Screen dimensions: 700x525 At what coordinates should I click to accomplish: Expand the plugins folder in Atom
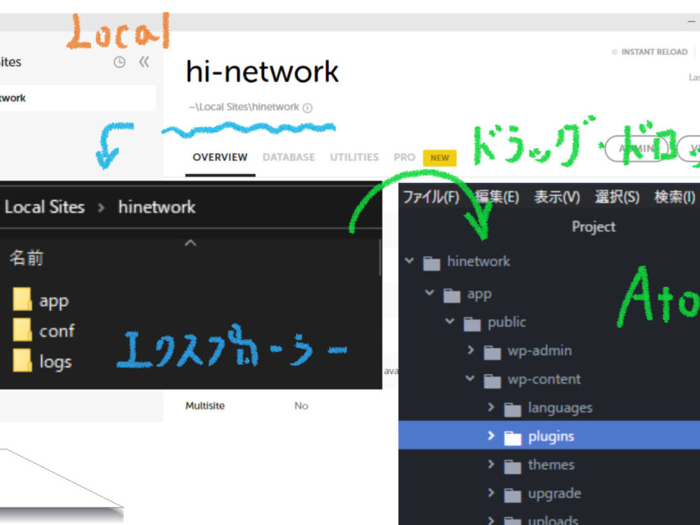click(x=491, y=436)
